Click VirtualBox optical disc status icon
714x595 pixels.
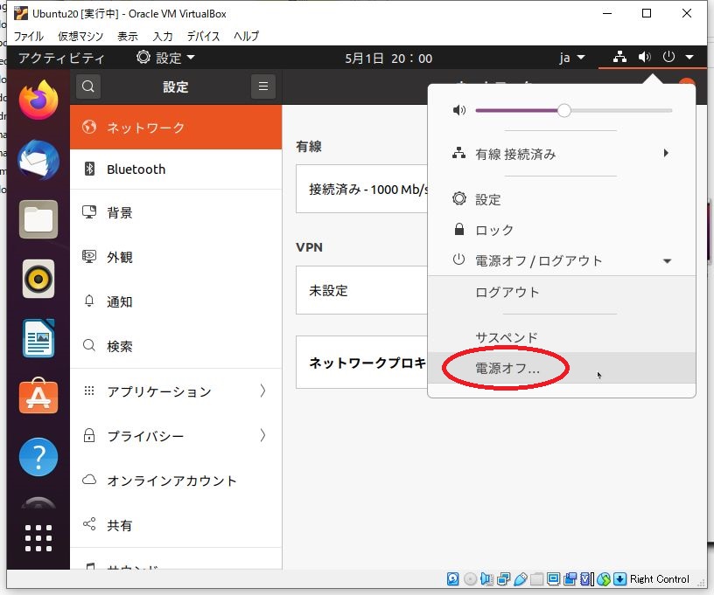click(x=470, y=578)
